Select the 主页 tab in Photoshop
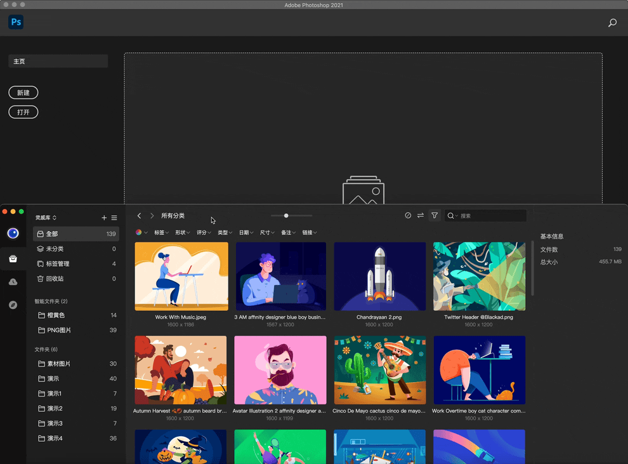This screenshot has height=464, width=628. pos(58,62)
